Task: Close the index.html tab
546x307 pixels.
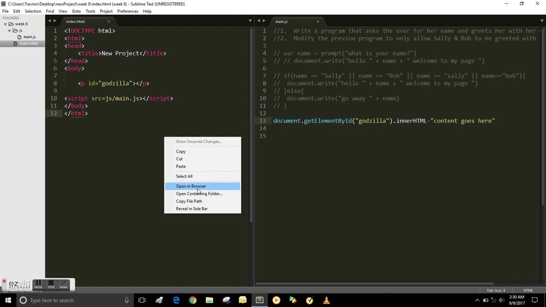Action: coord(108,21)
